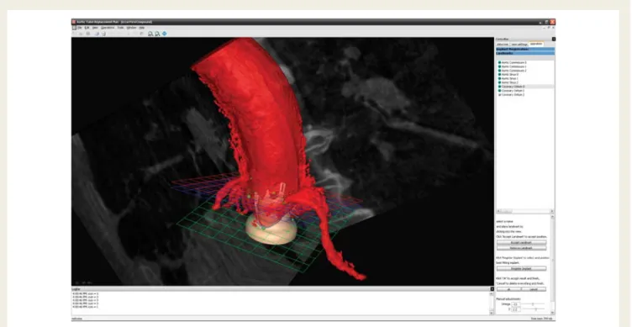Collapse the Landmarks section header

click(x=525, y=53)
